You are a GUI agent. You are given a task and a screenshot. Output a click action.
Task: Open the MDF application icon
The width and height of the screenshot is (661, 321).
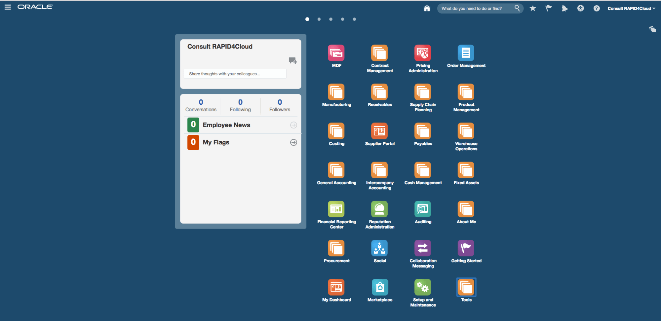(336, 53)
